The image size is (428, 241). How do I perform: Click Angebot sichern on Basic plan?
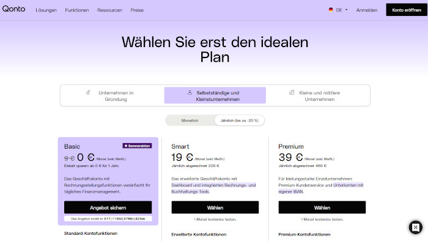click(x=108, y=208)
